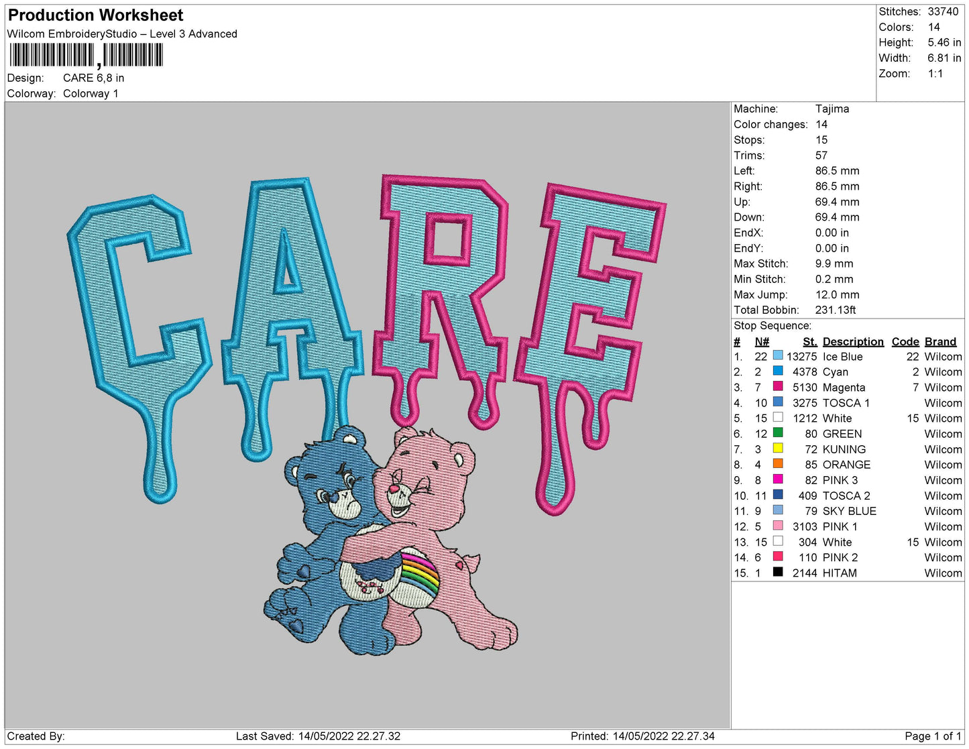This screenshot has width=969, height=749.
Task: Click the Production Worksheet title
Action: coord(95,15)
